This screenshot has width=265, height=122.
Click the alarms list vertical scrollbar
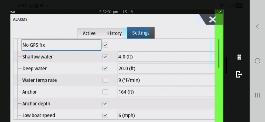218,54
